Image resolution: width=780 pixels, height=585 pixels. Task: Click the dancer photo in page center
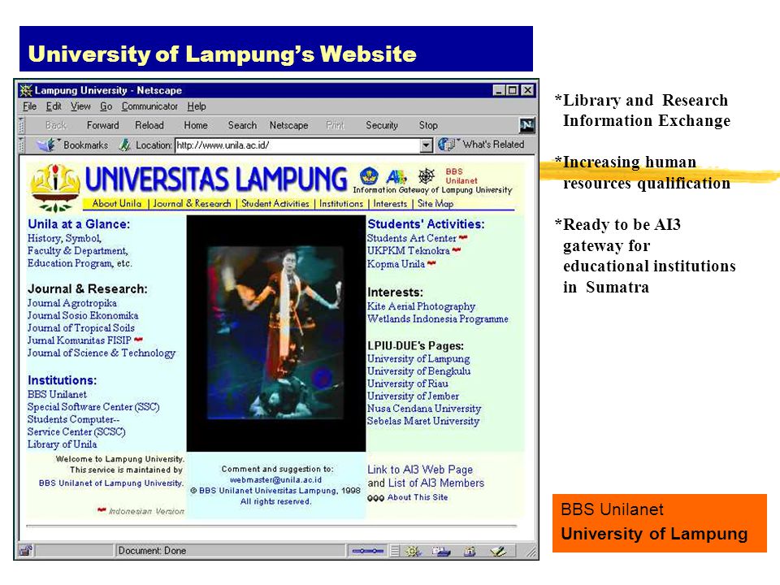[x=275, y=333]
